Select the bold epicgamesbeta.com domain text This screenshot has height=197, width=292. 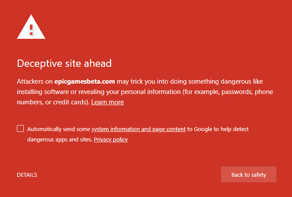(84, 81)
